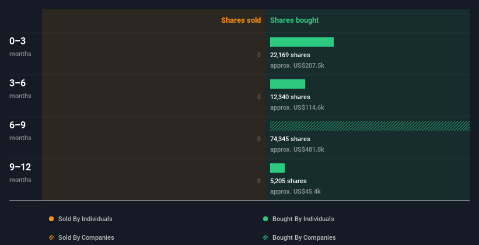Click the Bought By Individuals green legend dot
Image resolution: width=479 pixels, height=245 pixels.
pos(265,219)
